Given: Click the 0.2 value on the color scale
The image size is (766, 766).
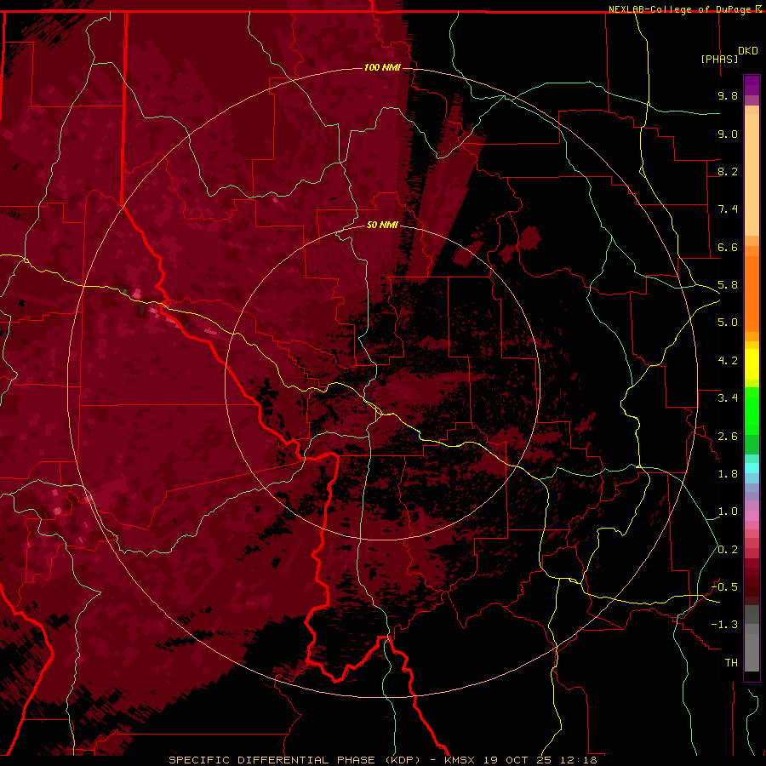Looking at the screenshot, I should coord(728,550).
